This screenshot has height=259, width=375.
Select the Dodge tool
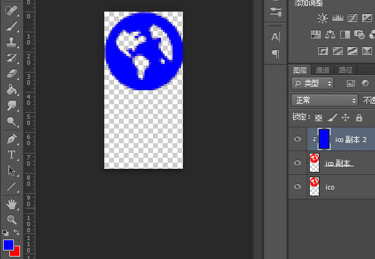point(11,121)
